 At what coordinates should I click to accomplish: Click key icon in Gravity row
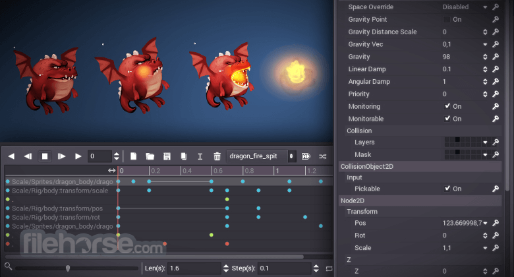(x=496, y=57)
